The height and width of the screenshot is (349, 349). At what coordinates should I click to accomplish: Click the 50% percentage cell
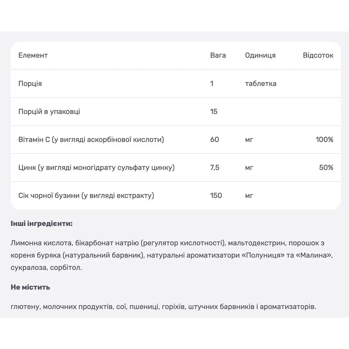(326, 167)
